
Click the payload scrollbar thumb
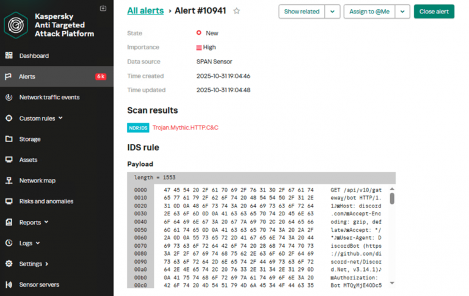(392, 198)
